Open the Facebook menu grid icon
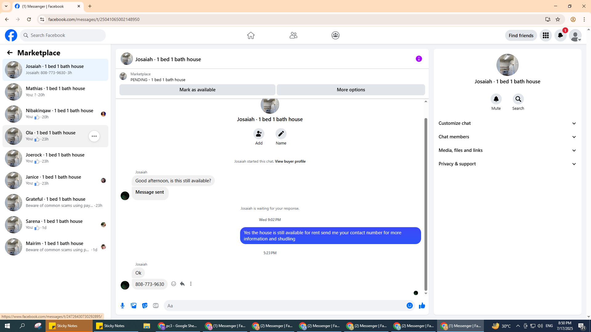 546,35
